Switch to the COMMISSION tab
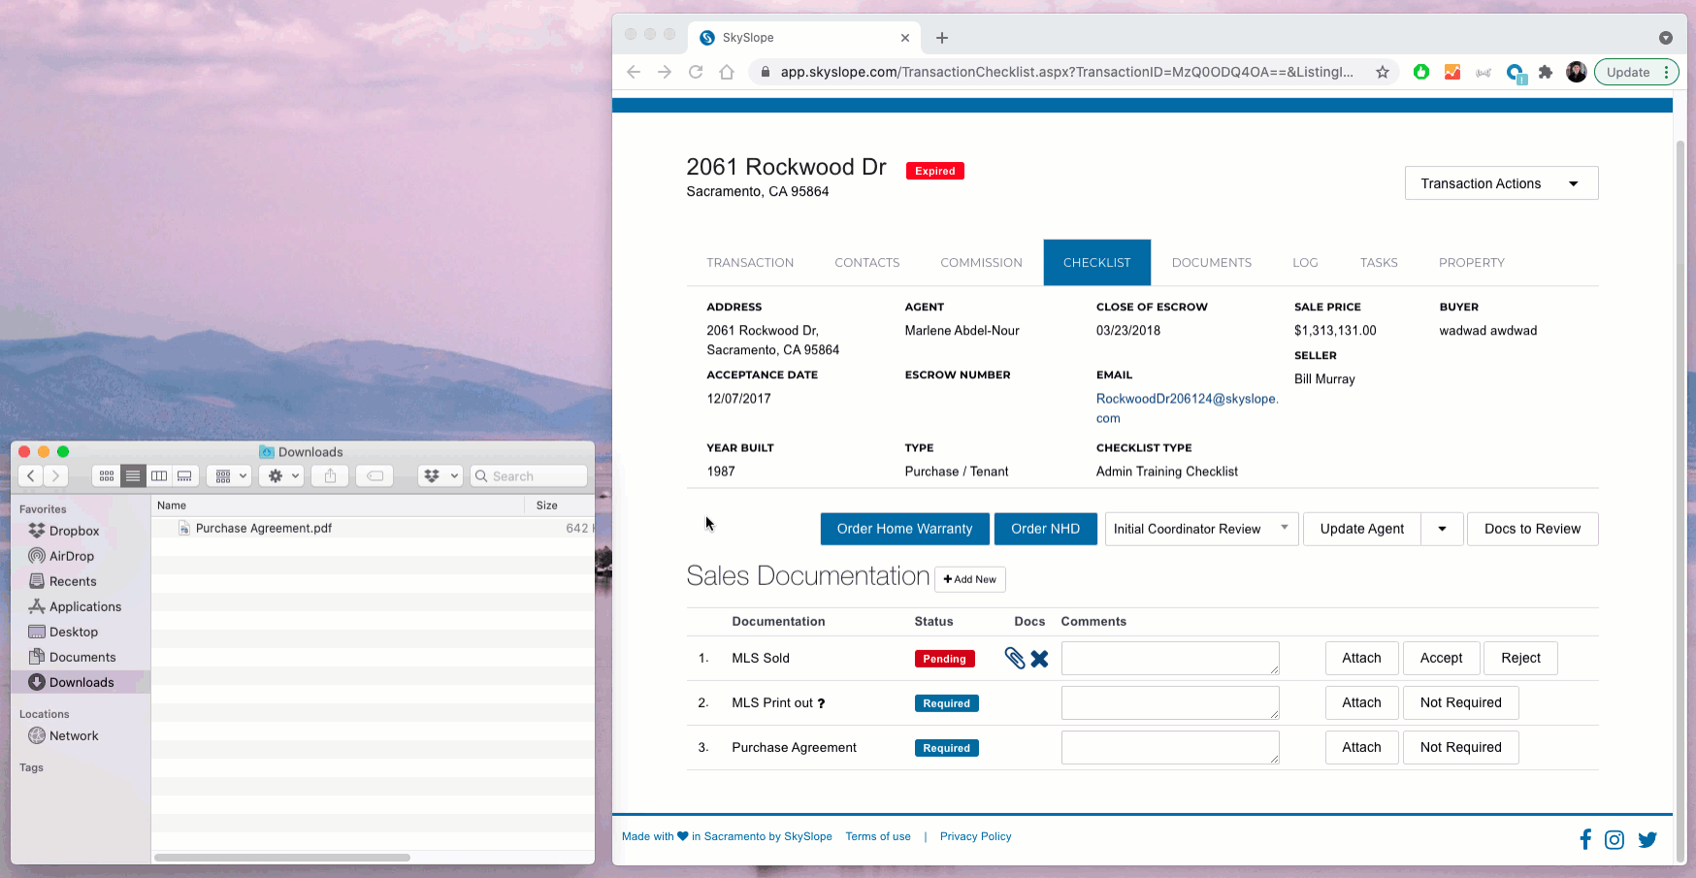Image resolution: width=1696 pixels, height=878 pixels. (x=981, y=263)
